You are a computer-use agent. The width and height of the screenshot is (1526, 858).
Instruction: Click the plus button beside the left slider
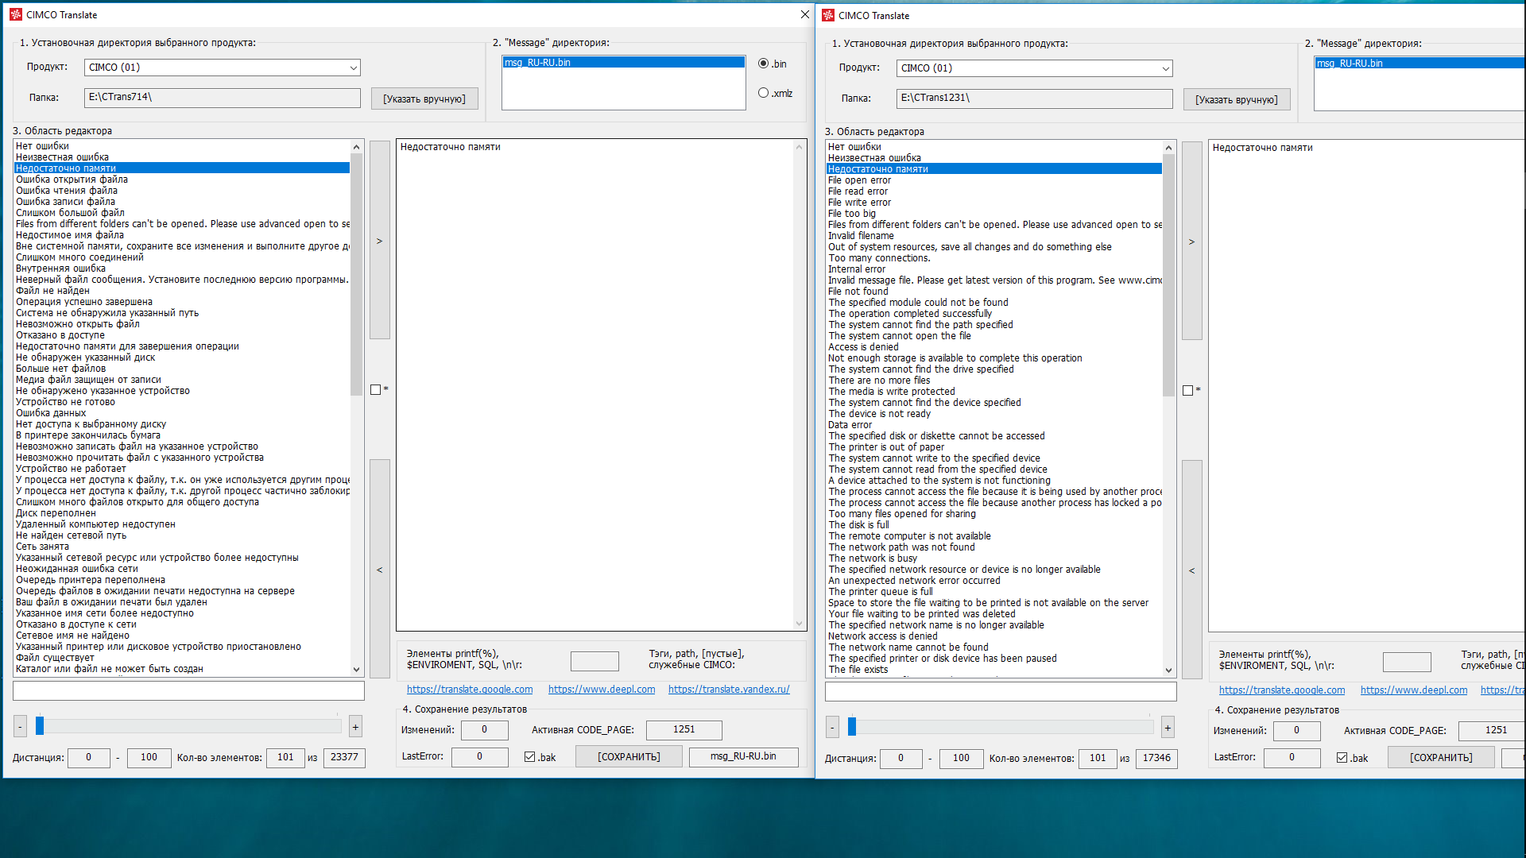(x=355, y=726)
